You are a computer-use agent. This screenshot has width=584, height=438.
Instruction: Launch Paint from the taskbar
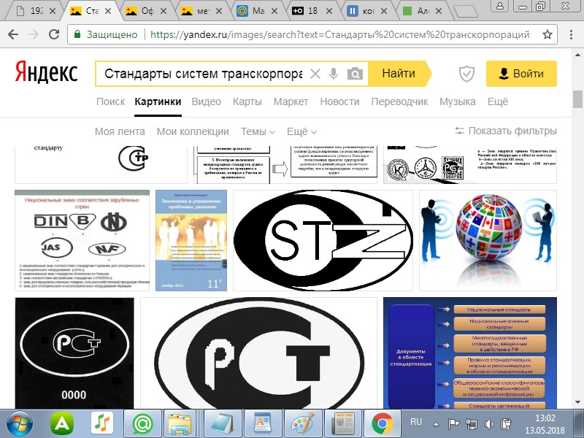(x=303, y=423)
